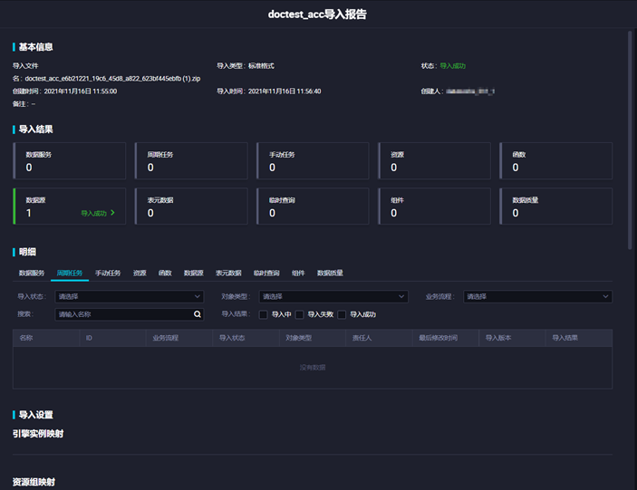Tick the 导入中 checkbox
637x490 pixels.
tap(264, 314)
